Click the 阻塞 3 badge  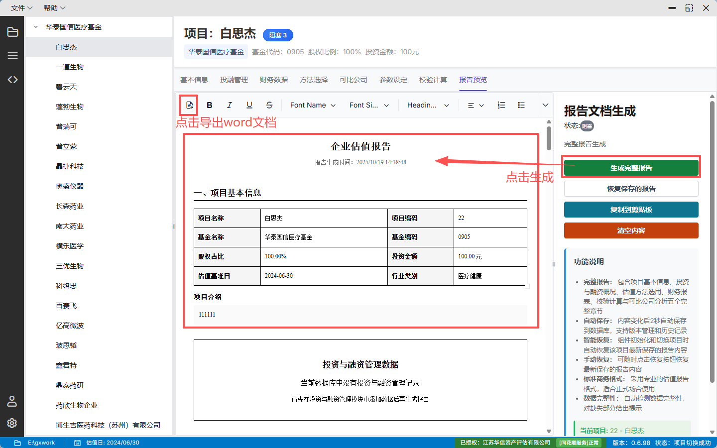(x=278, y=35)
